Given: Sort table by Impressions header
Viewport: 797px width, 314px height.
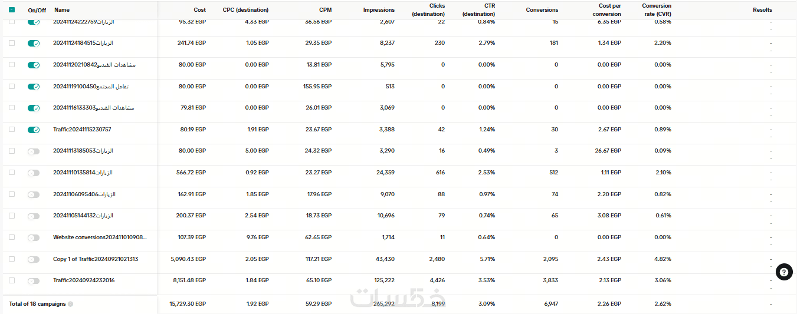Looking at the screenshot, I should coord(379,10).
